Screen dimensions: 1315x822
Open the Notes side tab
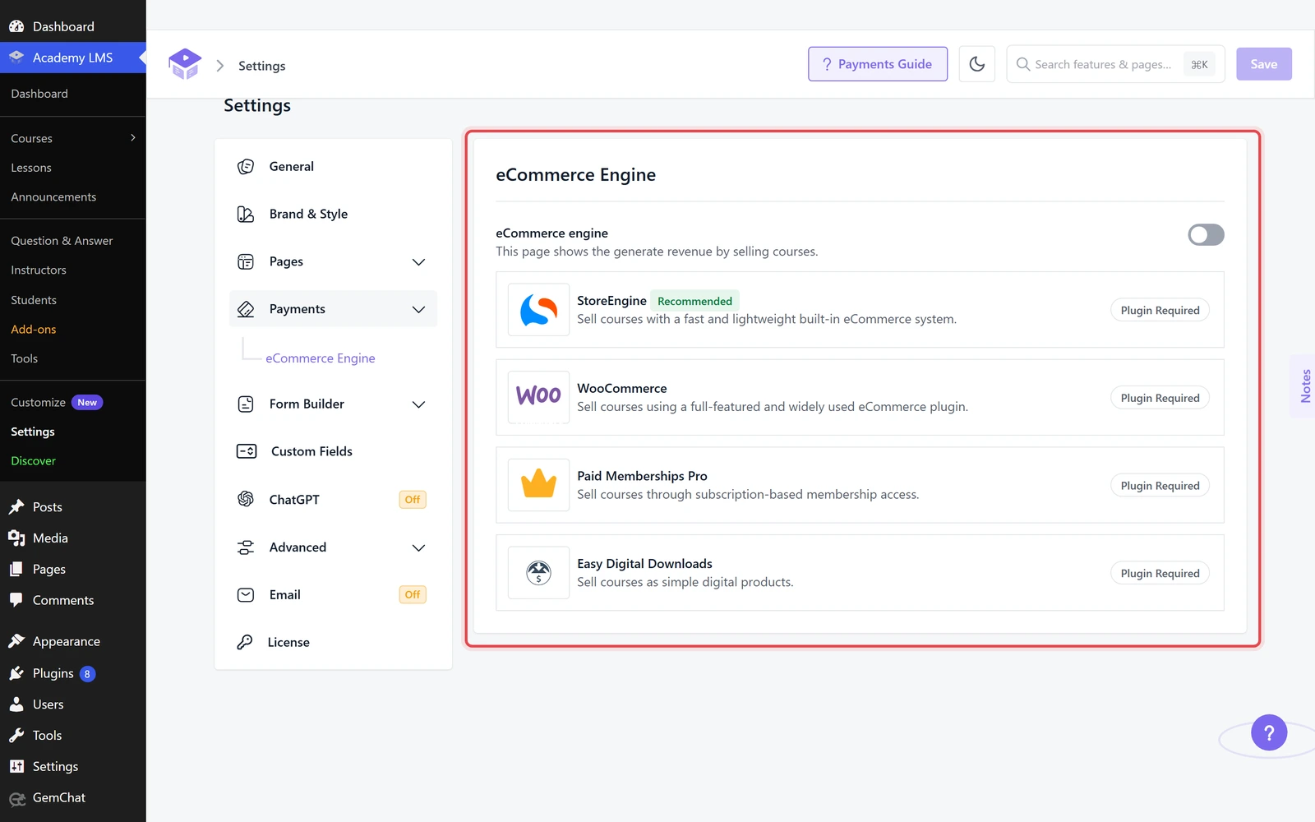[x=1304, y=386]
